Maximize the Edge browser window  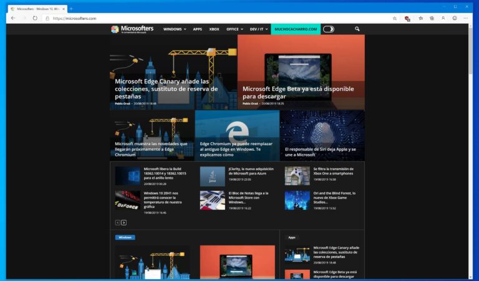(455, 6)
